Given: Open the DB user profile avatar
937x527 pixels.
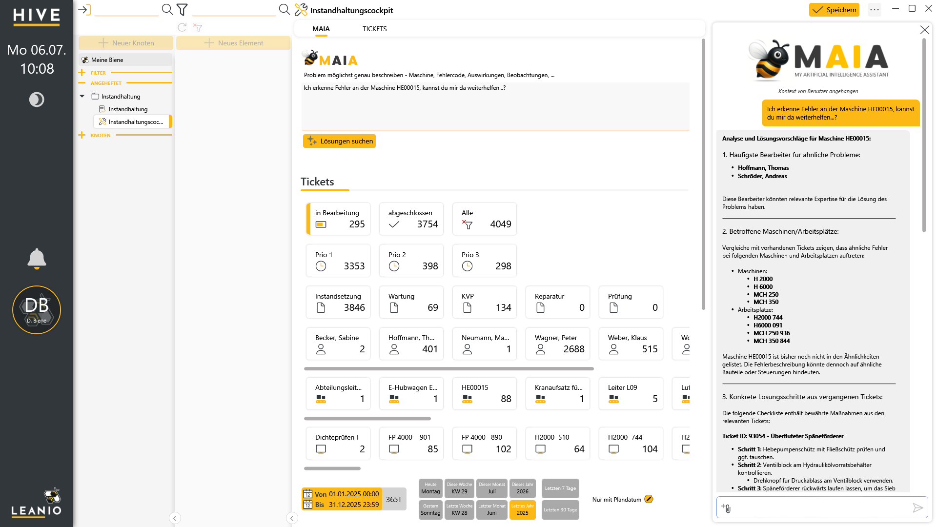Looking at the screenshot, I should (x=37, y=310).
